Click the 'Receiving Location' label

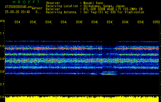pos(62,6)
